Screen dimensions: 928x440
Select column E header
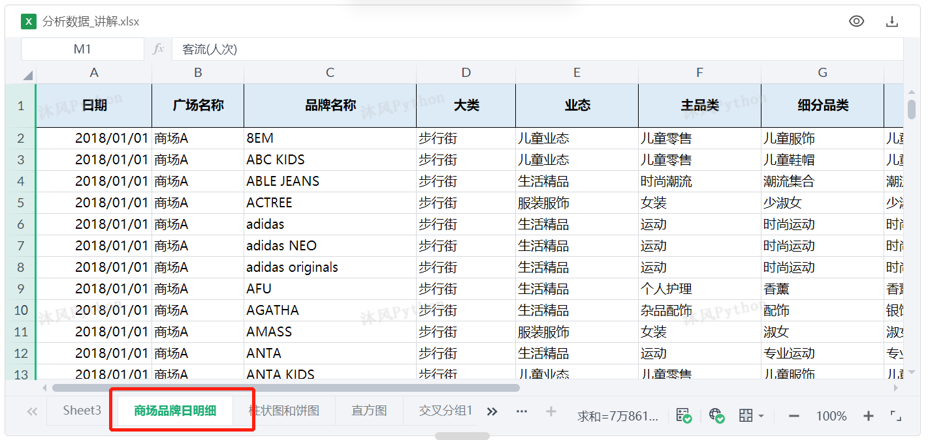tap(577, 72)
